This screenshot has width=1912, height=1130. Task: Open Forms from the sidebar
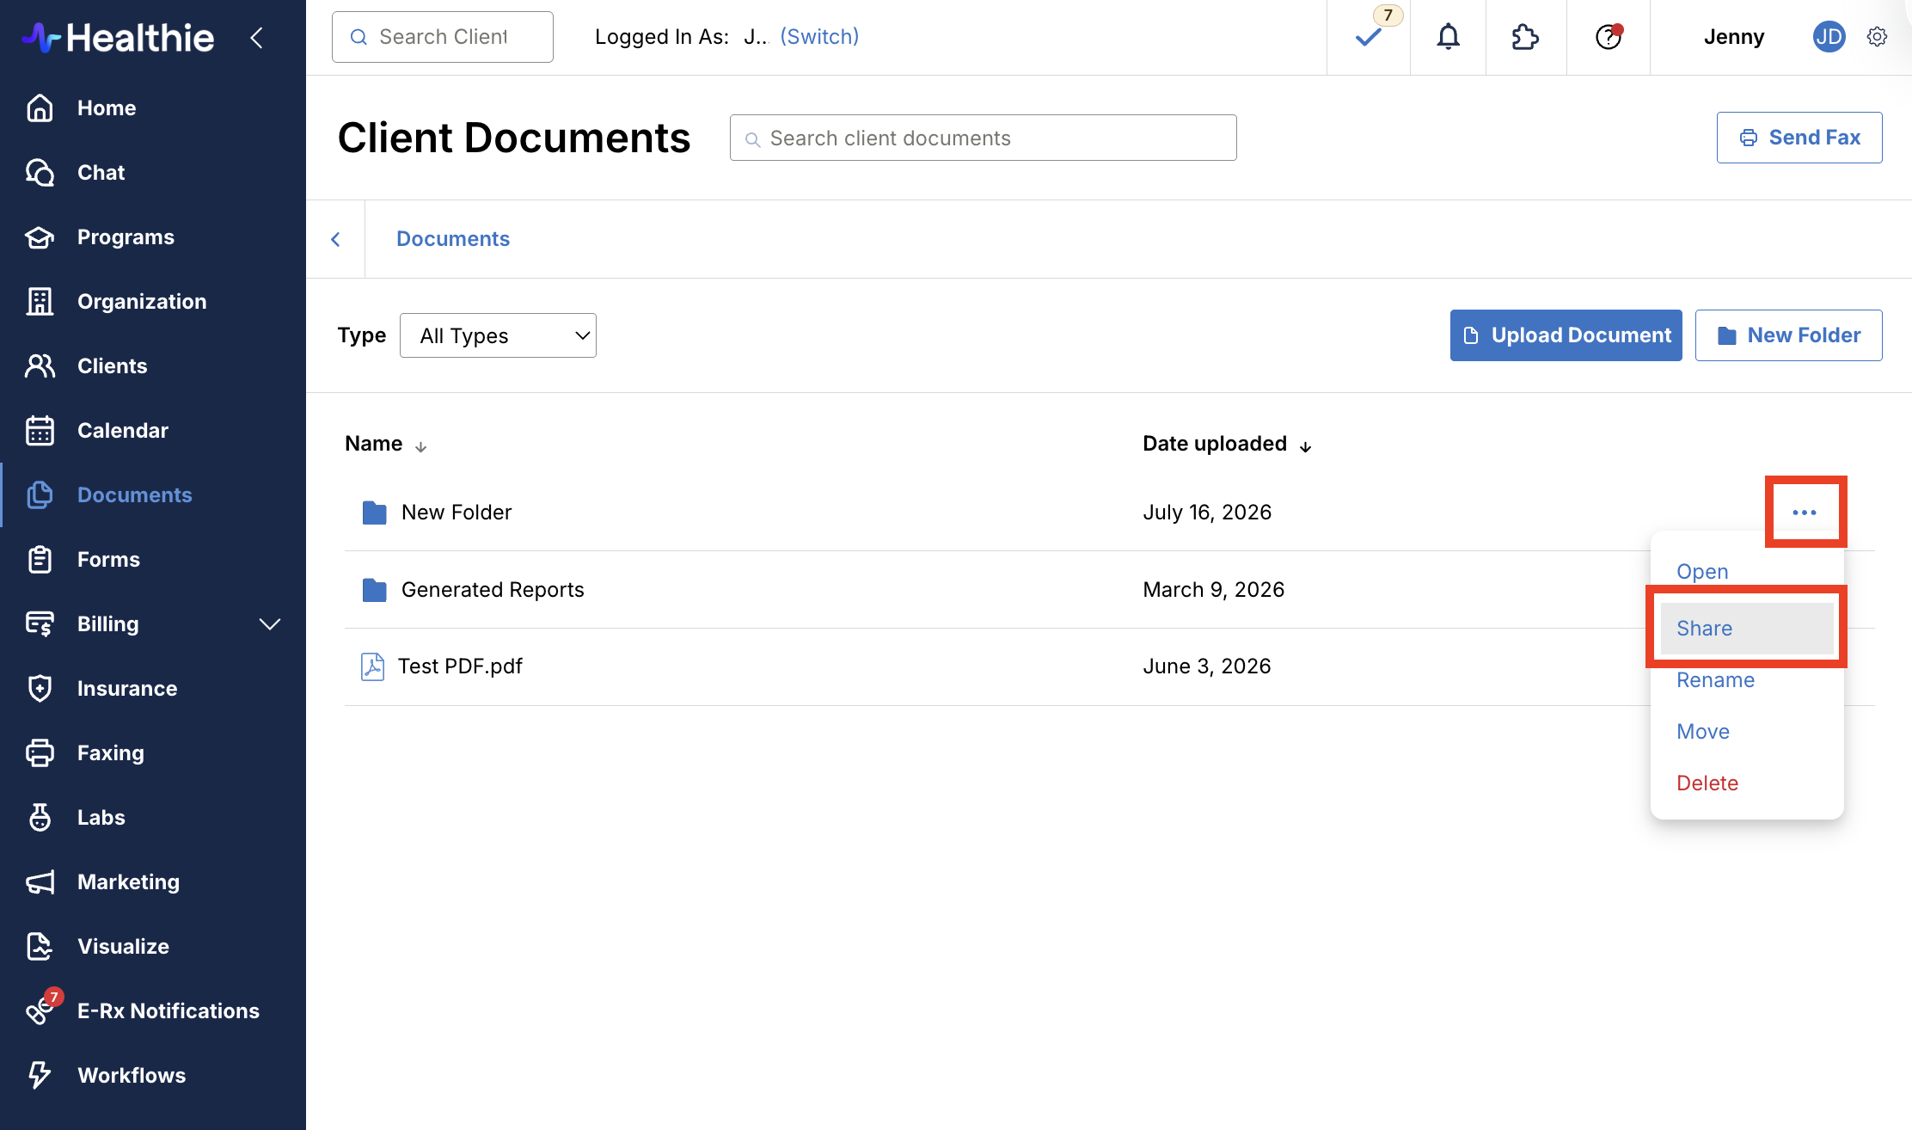pos(108,560)
